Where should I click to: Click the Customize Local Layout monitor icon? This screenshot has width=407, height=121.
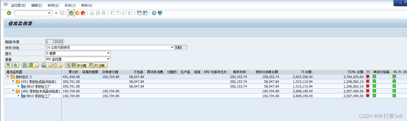click(160, 13)
